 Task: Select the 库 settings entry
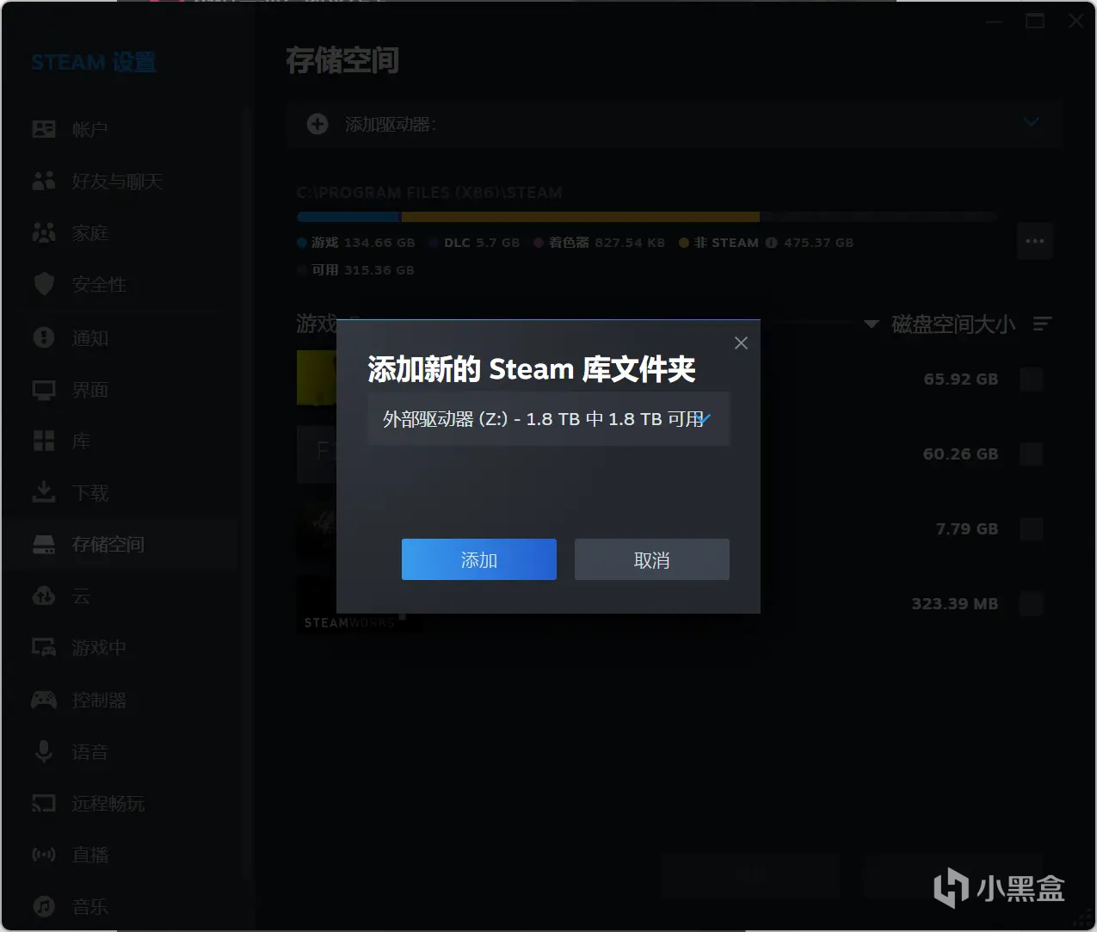(x=120, y=441)
